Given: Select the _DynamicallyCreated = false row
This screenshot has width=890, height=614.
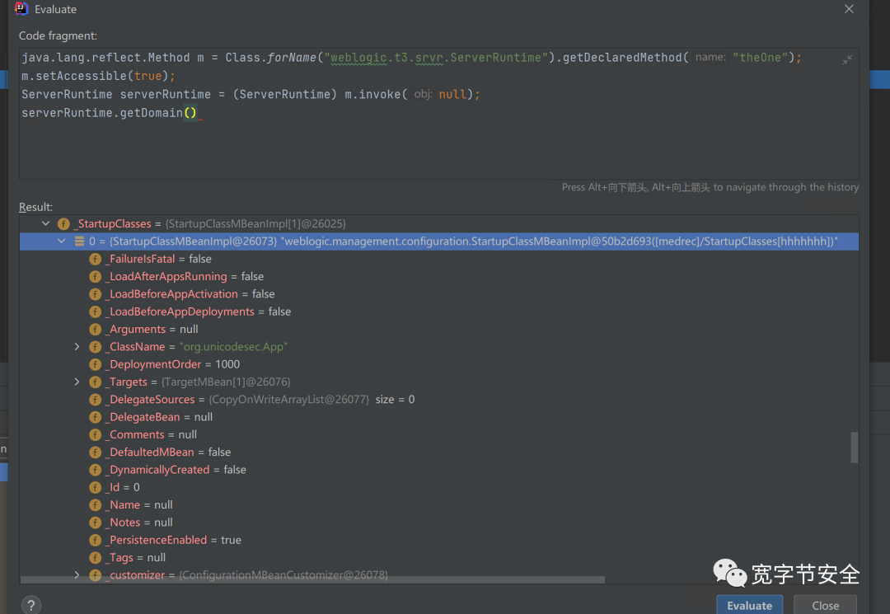Looking at the screenshot, I should click(x=438, y=470).
